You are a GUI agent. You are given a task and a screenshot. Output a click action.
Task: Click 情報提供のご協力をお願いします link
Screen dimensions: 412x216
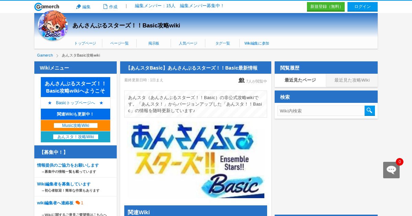point(68,165)
